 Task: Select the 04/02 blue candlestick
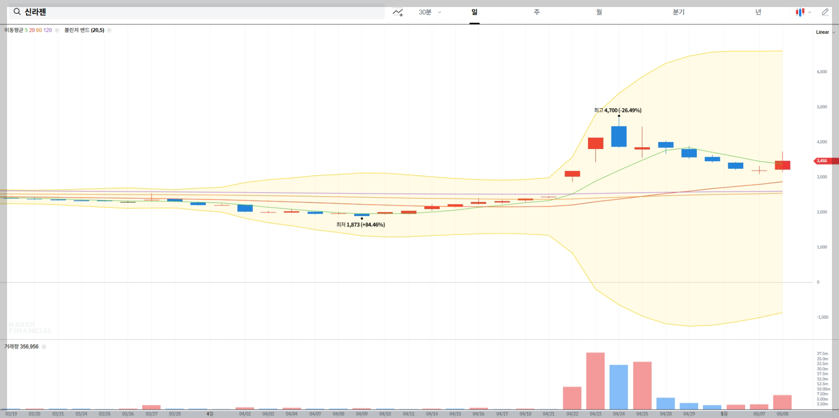click(245, 208)
